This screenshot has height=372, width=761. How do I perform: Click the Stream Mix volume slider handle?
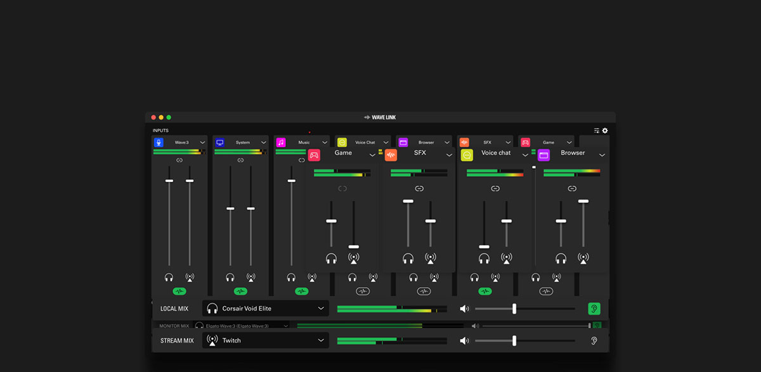pos(514,340)
